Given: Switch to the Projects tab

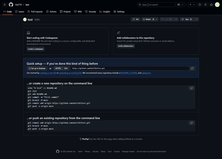Looking at the screenshot, I should (65, 12).
